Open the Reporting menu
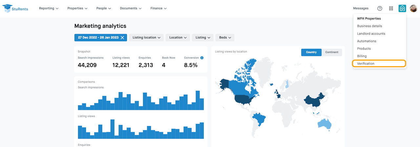Screen dimensions: 420x147 [x=49, y=9]
